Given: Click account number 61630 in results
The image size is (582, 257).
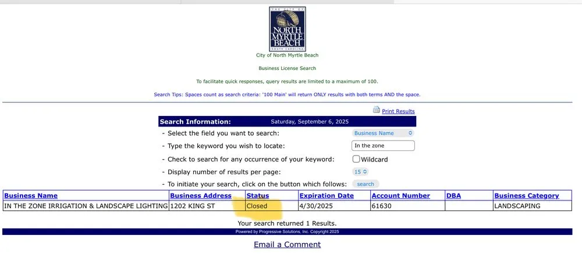Looking at the screenshot, I should [382, 206].
